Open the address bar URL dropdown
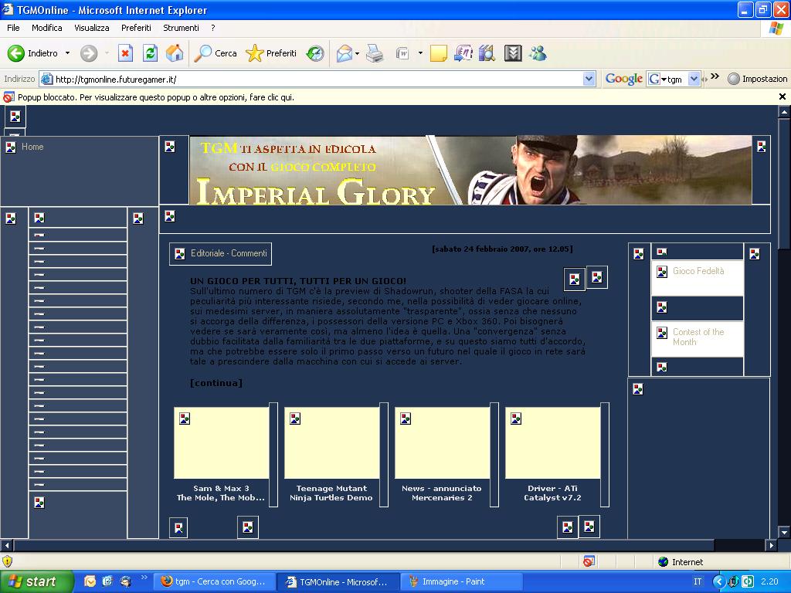The height and width of the screenshot is (593, 791). coord(589,79)
